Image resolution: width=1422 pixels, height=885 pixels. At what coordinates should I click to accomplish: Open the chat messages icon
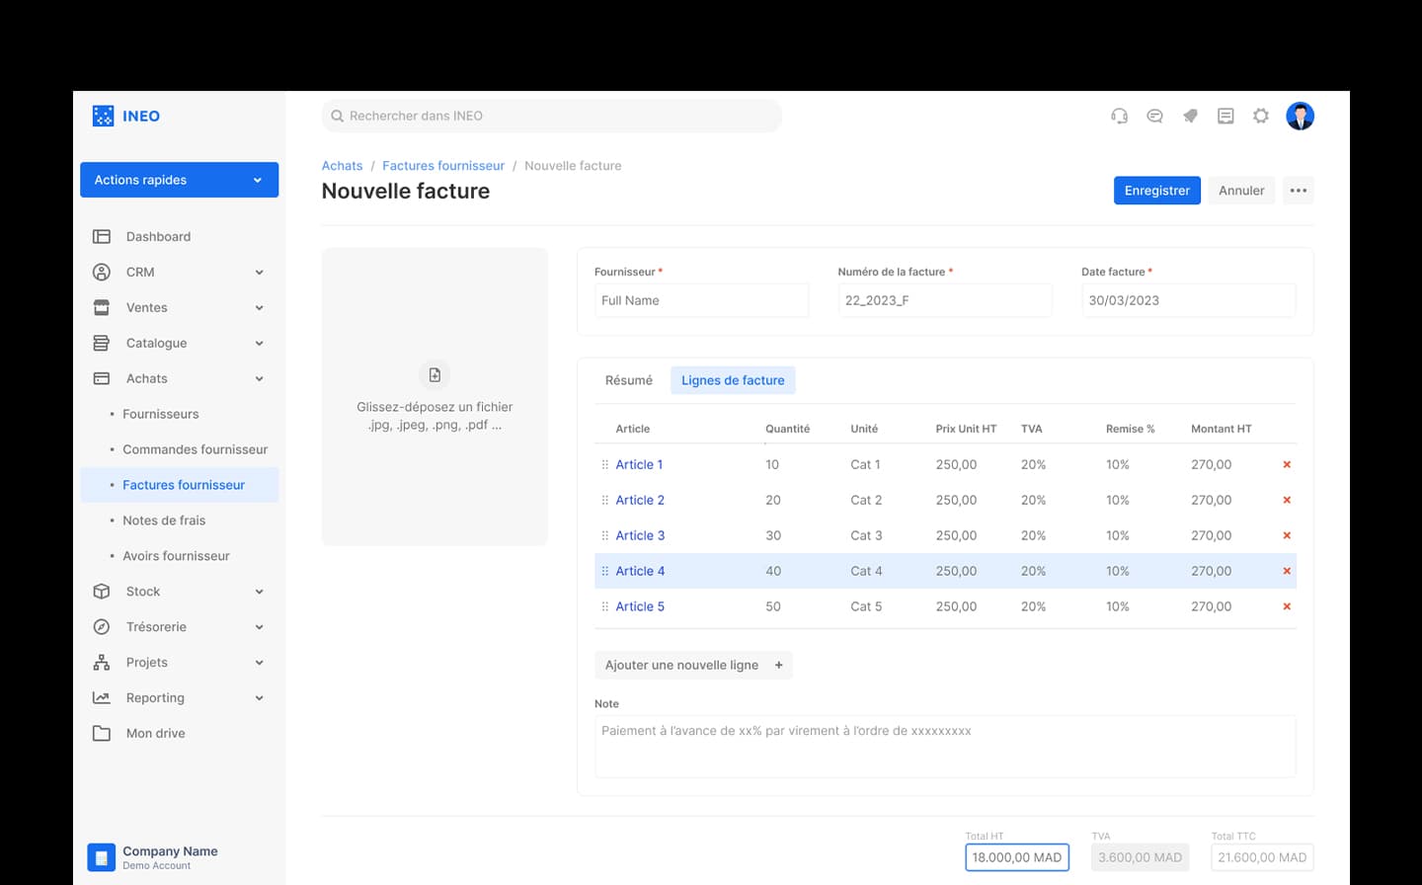(1154, 117)
